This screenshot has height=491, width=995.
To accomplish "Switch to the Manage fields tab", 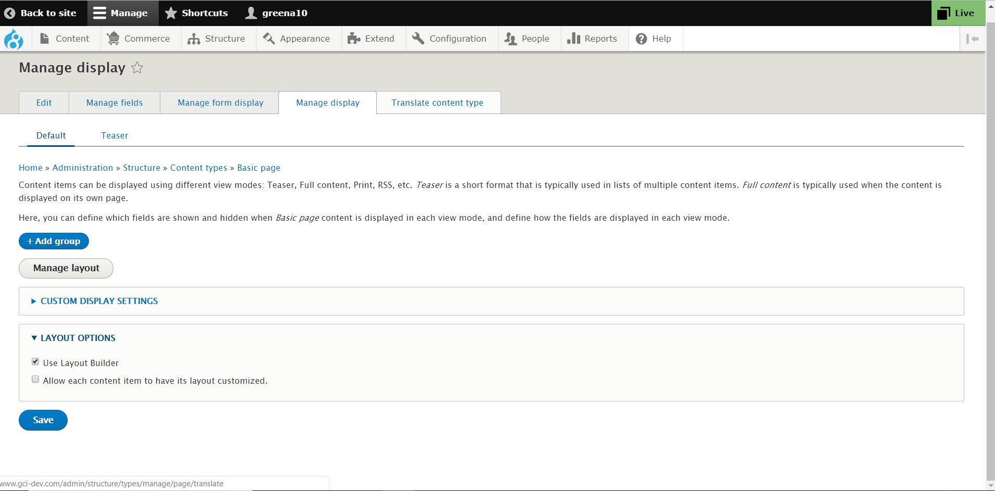I will [x=114, y=103].
